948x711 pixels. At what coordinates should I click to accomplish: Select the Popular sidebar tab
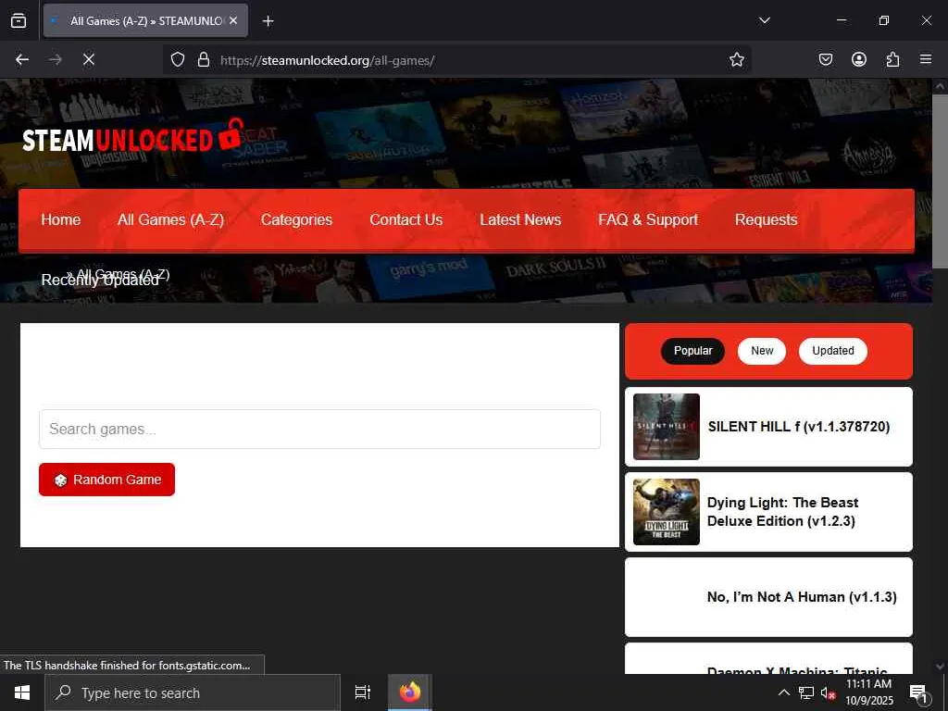692,351
